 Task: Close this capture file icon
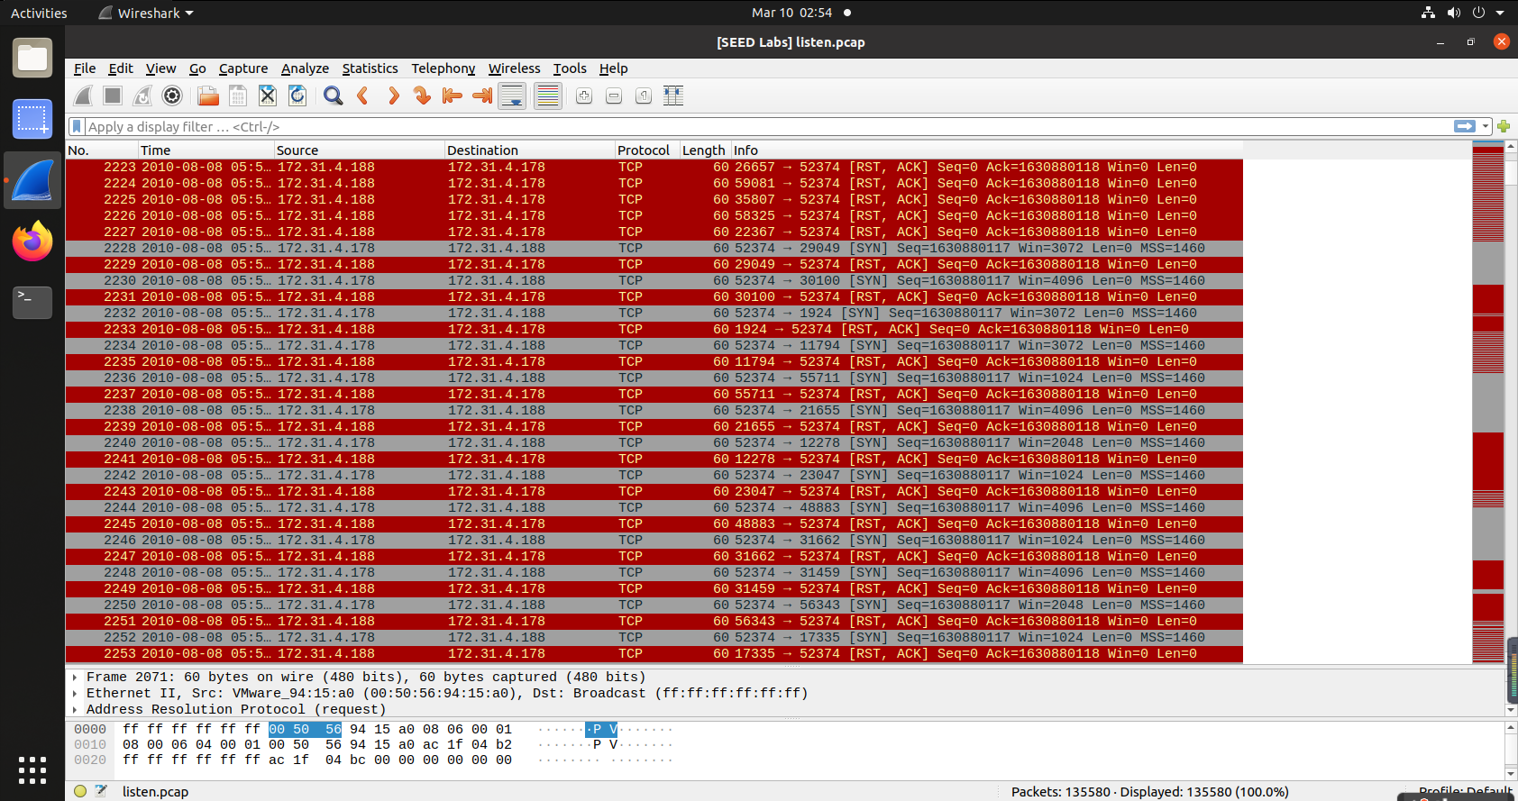pyautogui.click(x=268, y=96)
